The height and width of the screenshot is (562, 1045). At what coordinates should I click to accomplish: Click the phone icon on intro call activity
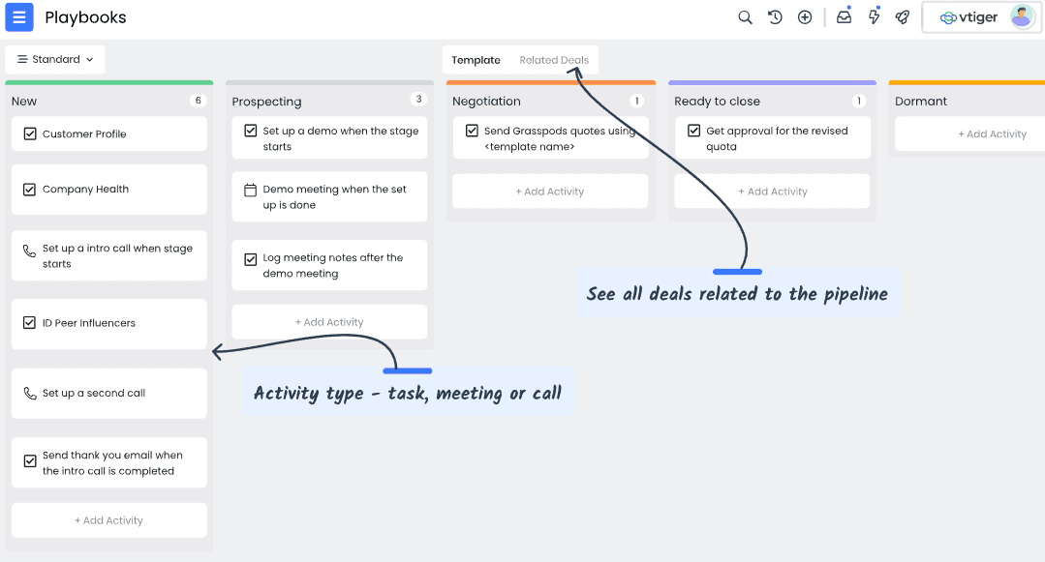[30, 250]
